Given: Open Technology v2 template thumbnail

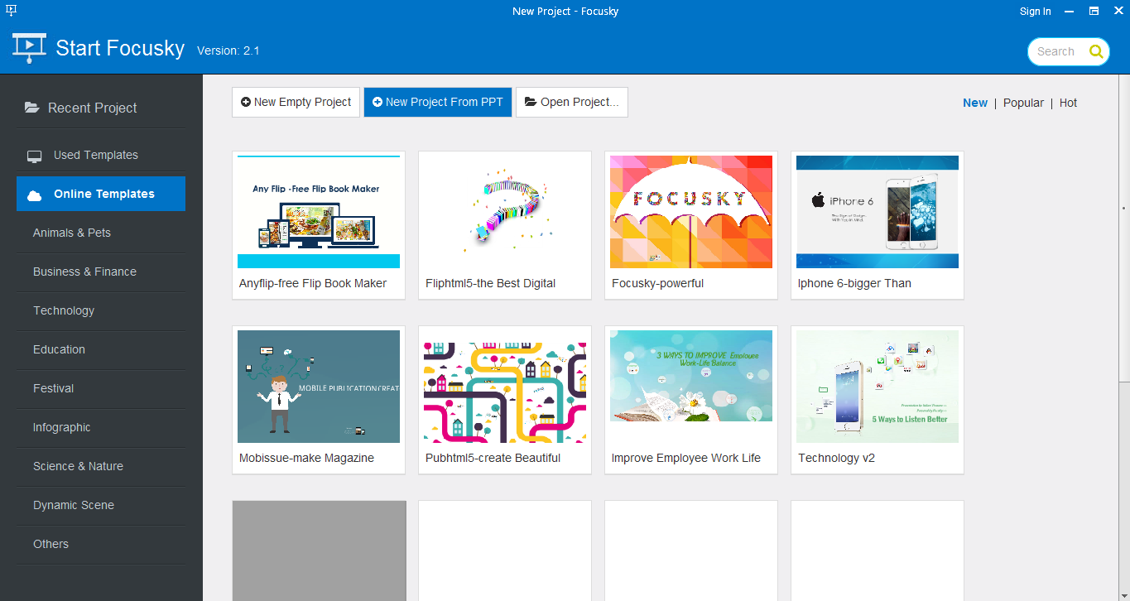Looking at the screenshot, I should [x=878, y=387].
